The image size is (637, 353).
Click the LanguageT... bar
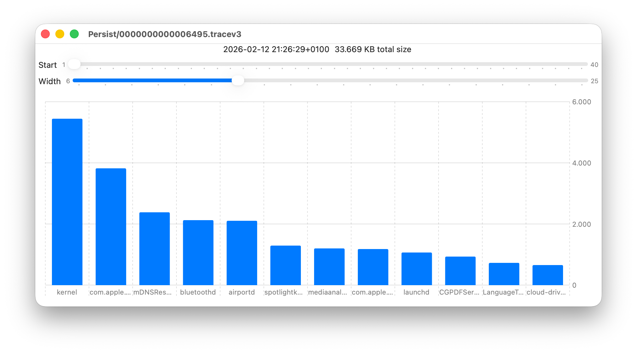coord(504,274)
